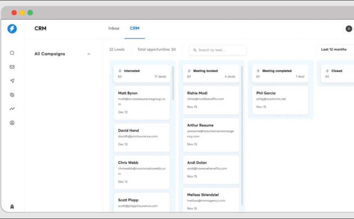Open the mail envelope icon in the sidebar
The height and width of the screenshot is (219, 354).
(12, 67)
